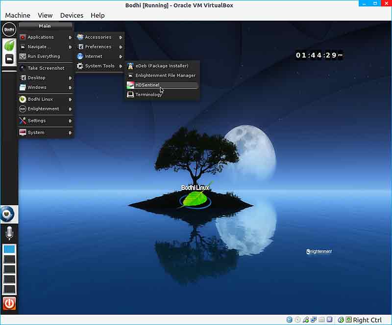Open Settings in Main menu
This screenshot has height=325, width=392.
[x=46, y=121]
